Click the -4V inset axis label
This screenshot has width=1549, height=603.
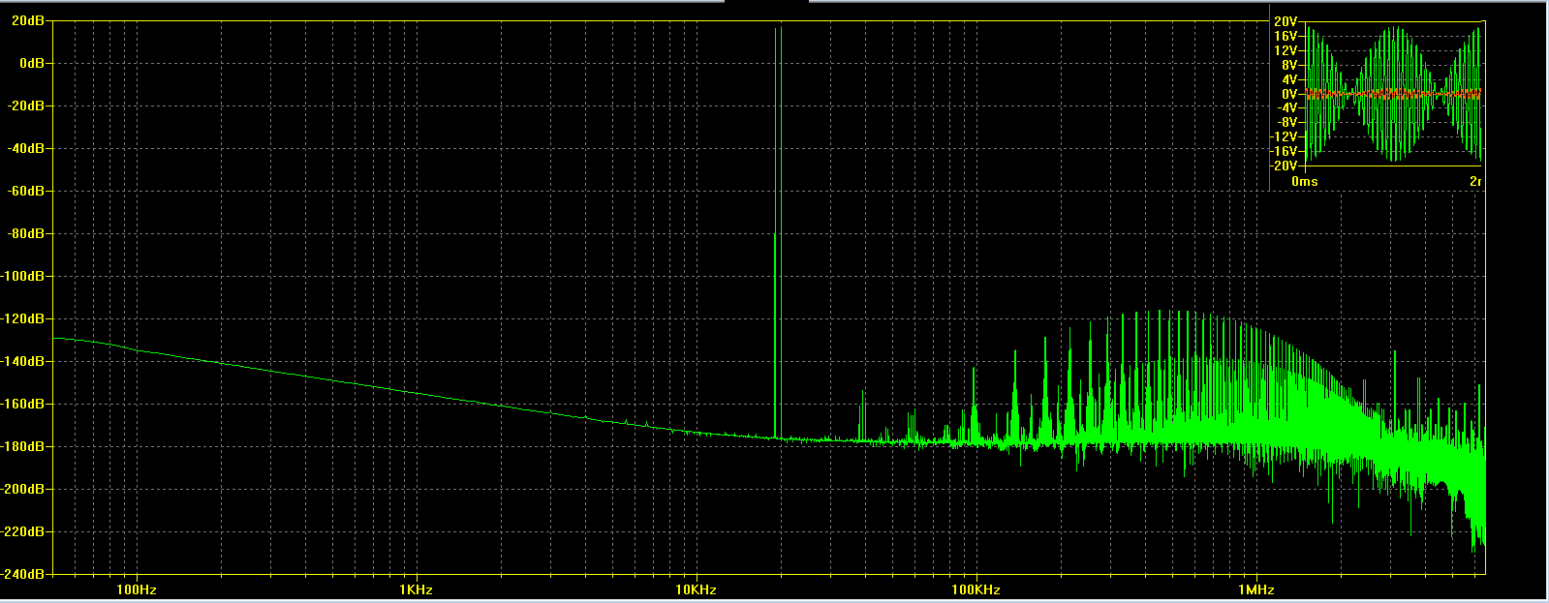[1287, 108]
